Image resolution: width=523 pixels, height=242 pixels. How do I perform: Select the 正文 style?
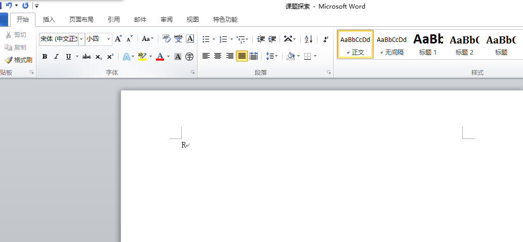355,44
